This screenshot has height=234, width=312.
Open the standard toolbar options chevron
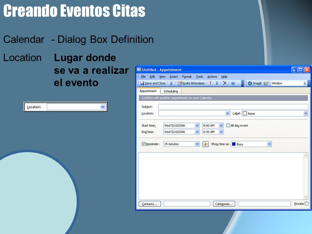pos(243,83)
